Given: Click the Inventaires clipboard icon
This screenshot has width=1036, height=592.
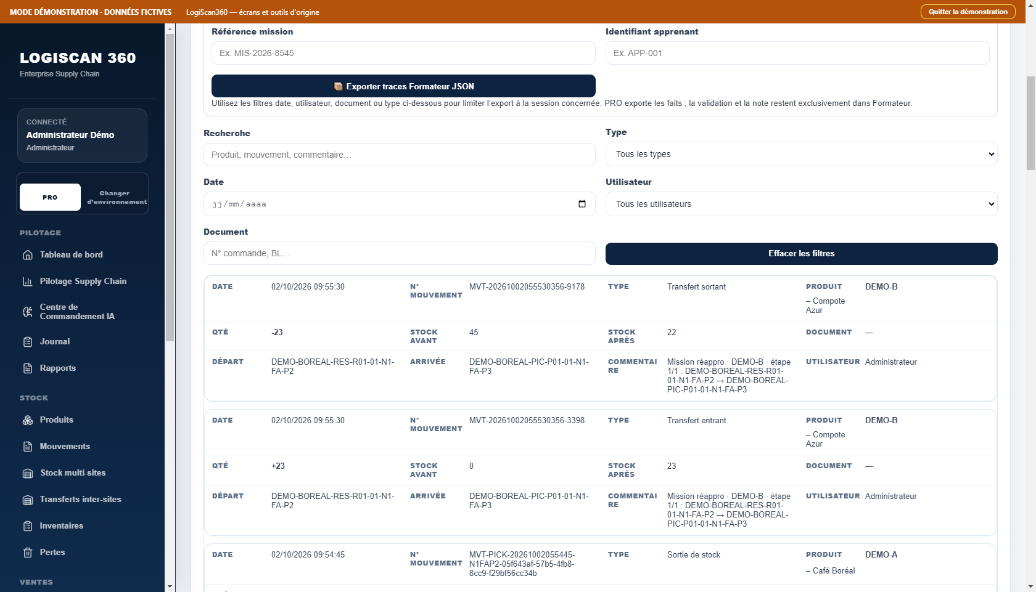Looking at the screenshot, I should [28, 526].
